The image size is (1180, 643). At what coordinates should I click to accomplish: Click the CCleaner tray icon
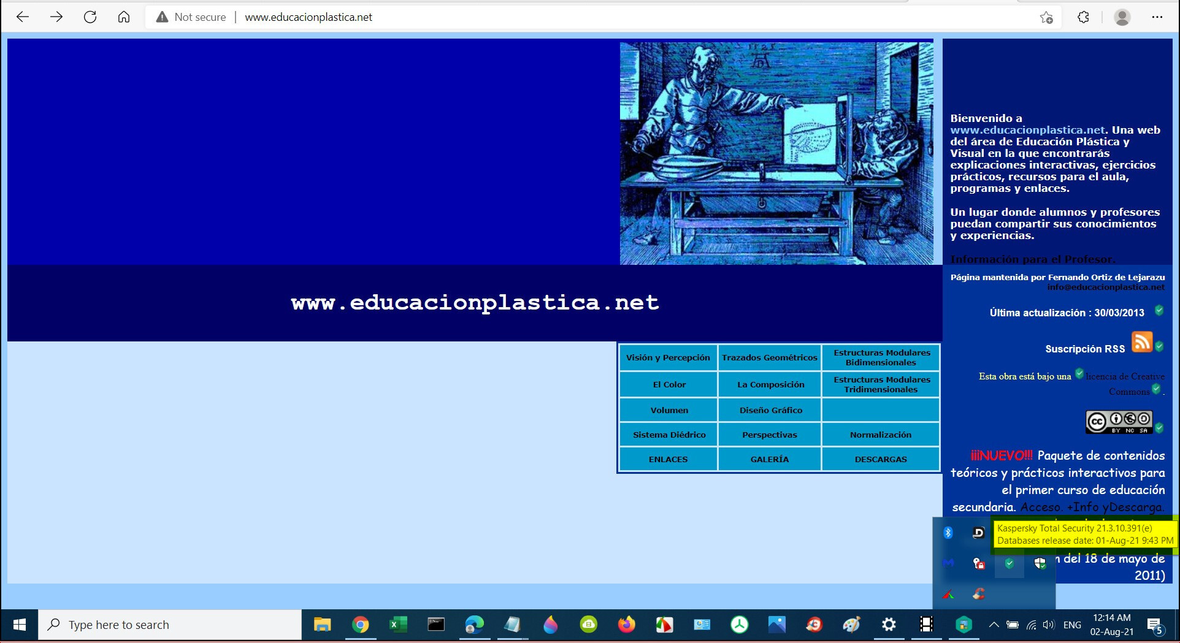(x=979, y=594)
